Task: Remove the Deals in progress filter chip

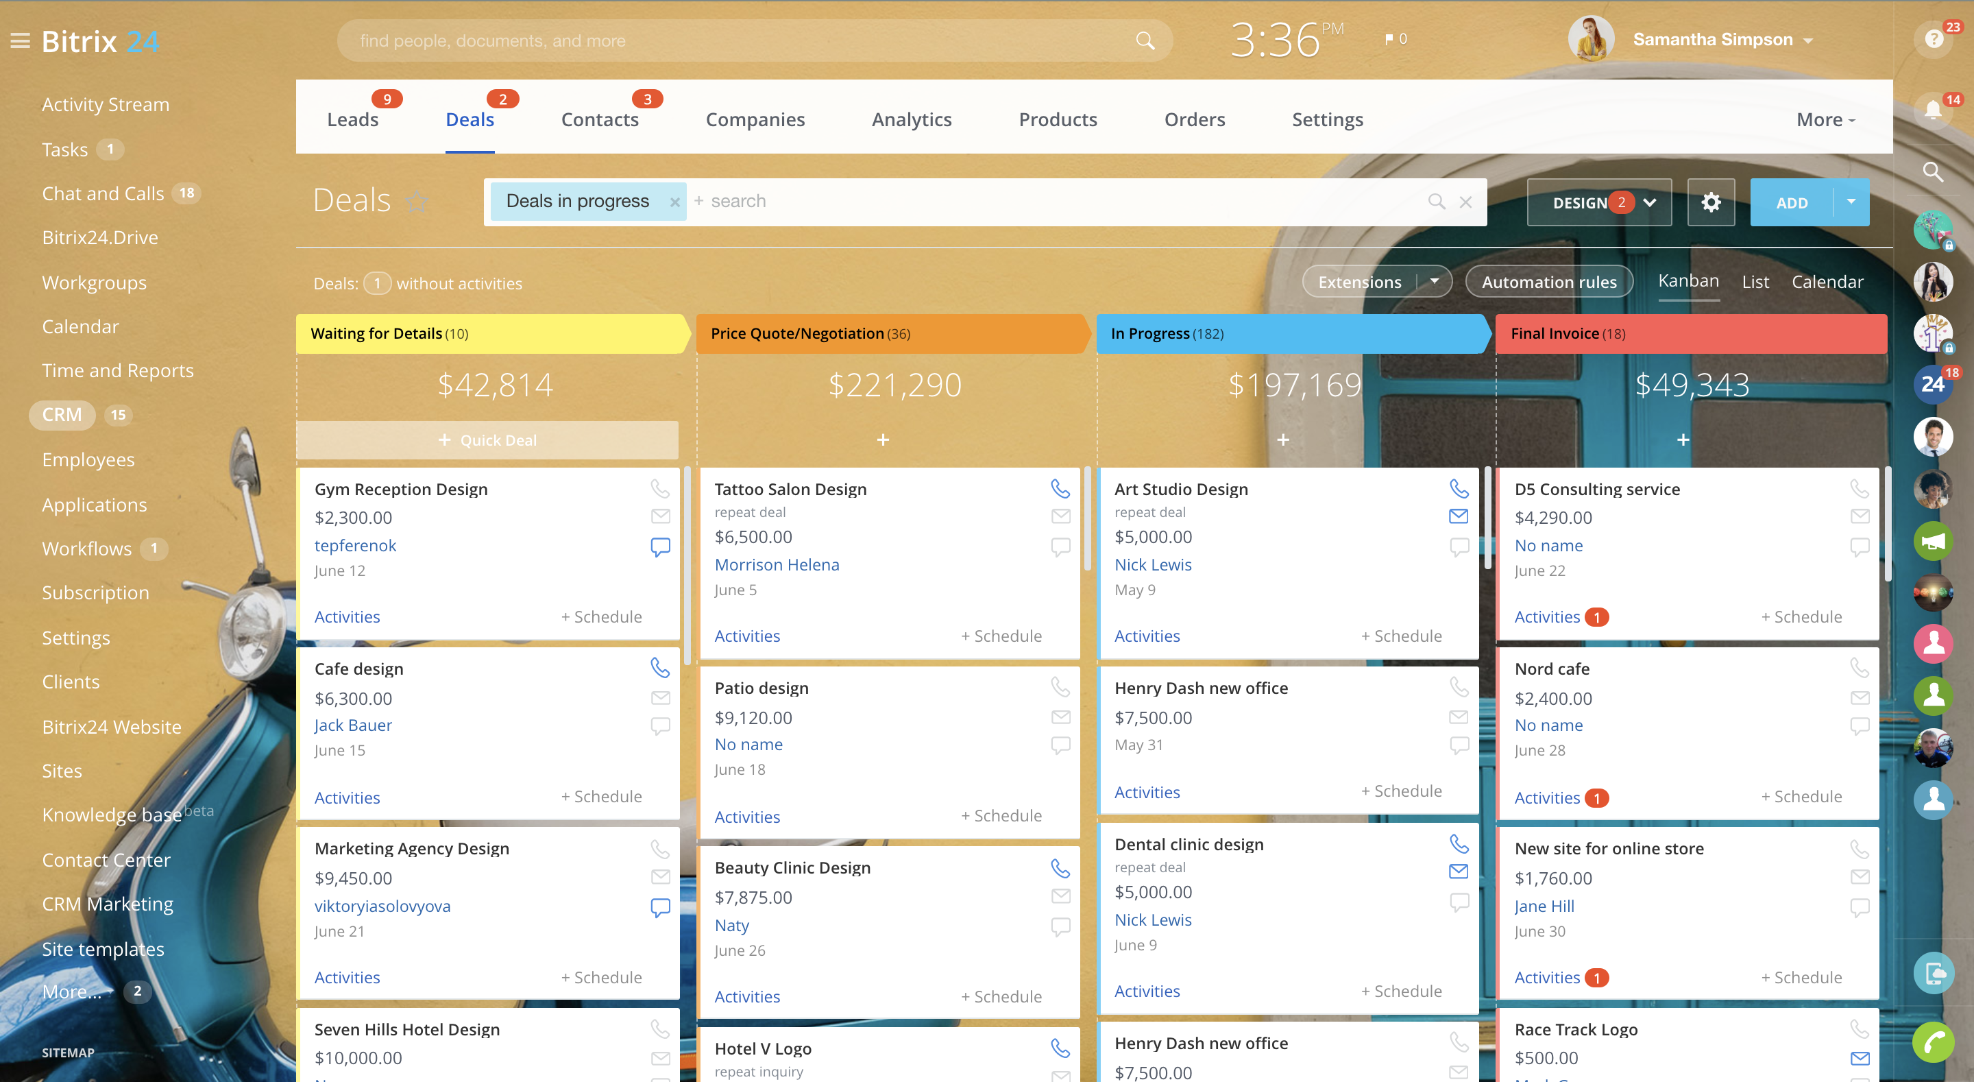Action: (674, 202)
